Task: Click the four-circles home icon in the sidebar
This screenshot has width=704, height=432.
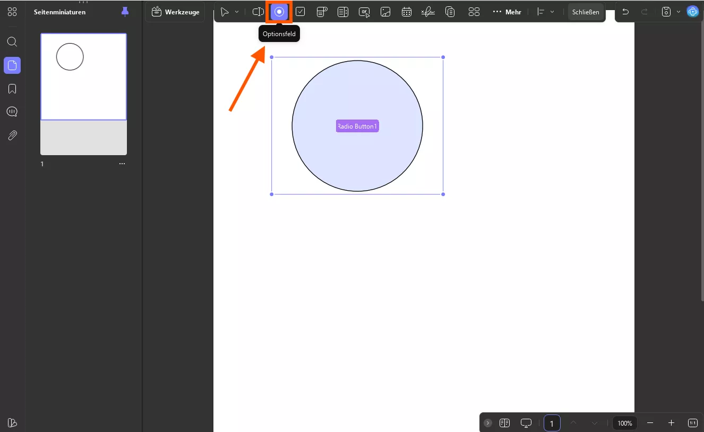Action: coord(12,12)
